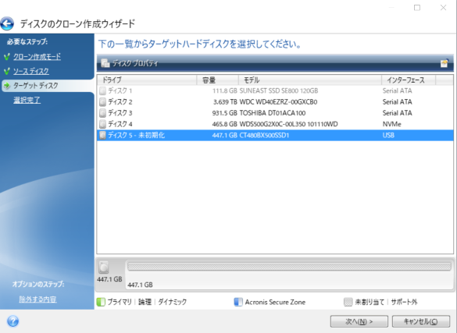Click model CT480BX500SSD1

(264, 135)
